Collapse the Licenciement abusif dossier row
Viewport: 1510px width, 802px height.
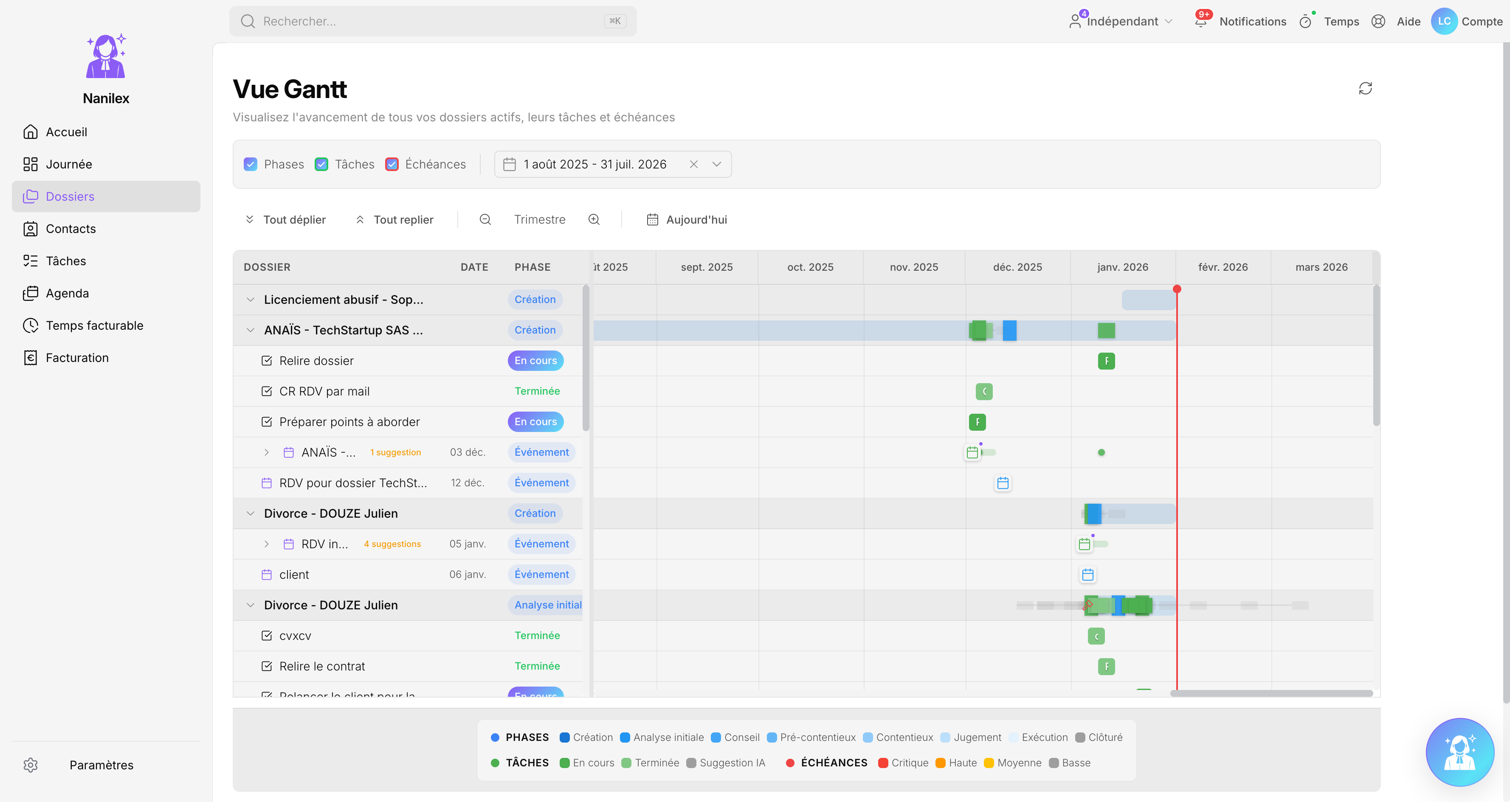251,299
